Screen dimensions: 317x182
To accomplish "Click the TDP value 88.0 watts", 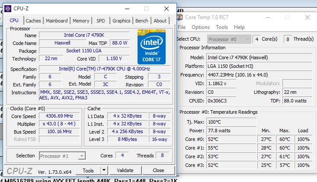I will coord(298,101).
